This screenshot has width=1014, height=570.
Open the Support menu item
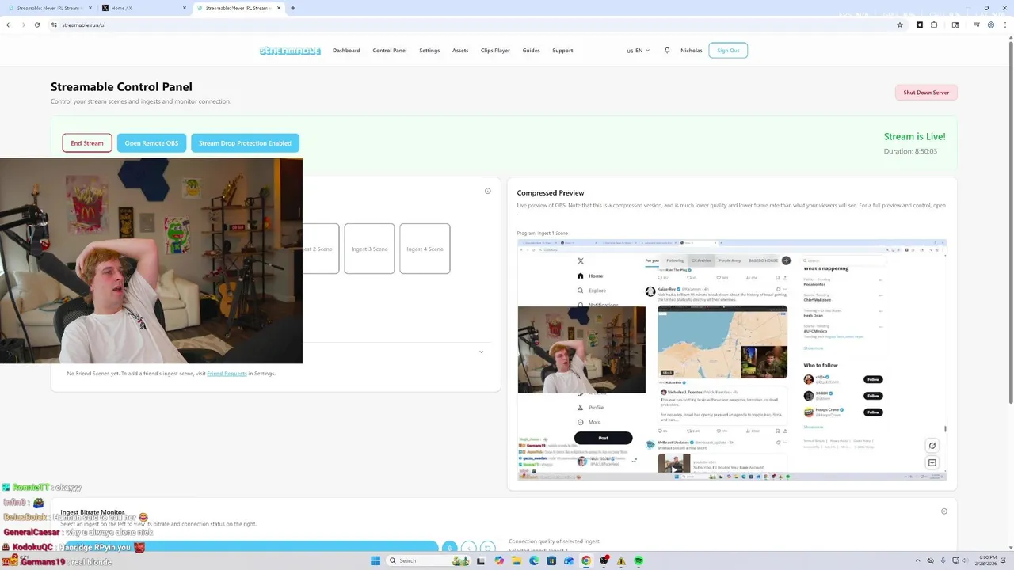(x=562, y=51)
